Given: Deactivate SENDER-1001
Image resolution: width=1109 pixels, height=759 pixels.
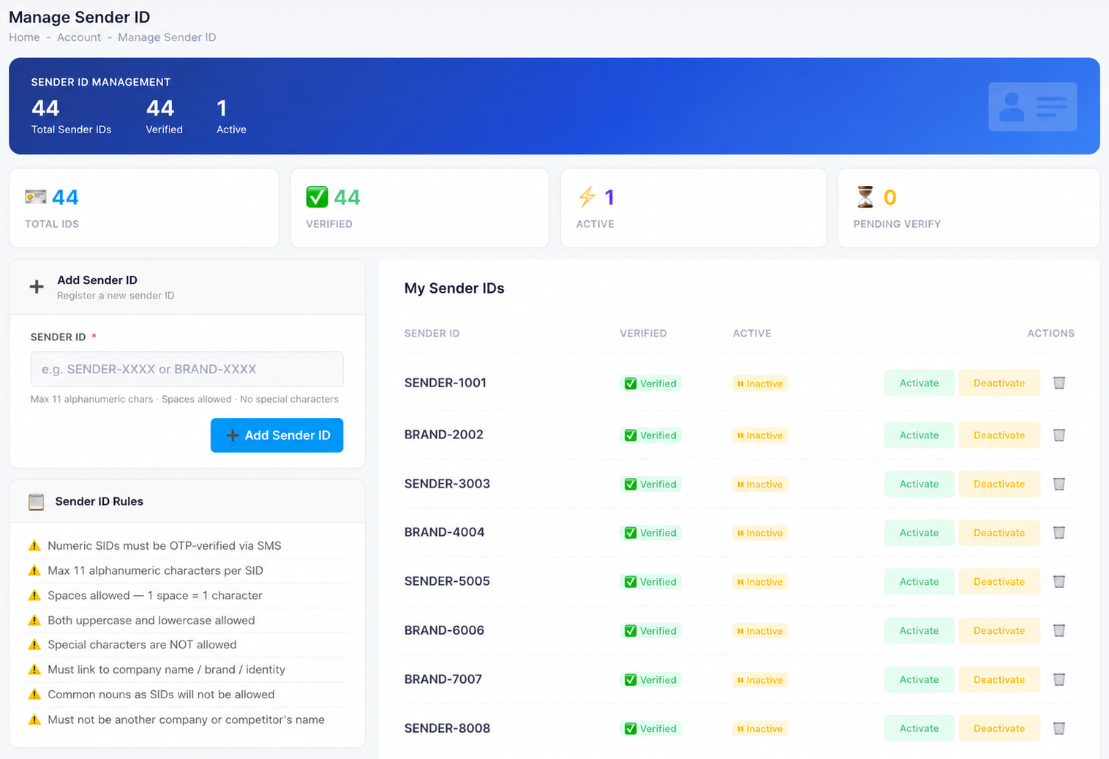Looking at the screenshot, I should tap(999, 383).
